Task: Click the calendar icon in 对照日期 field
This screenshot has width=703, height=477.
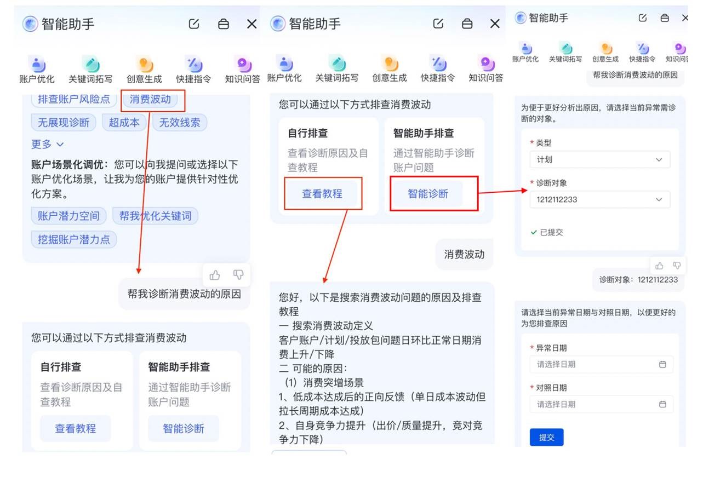Action: 662,404
